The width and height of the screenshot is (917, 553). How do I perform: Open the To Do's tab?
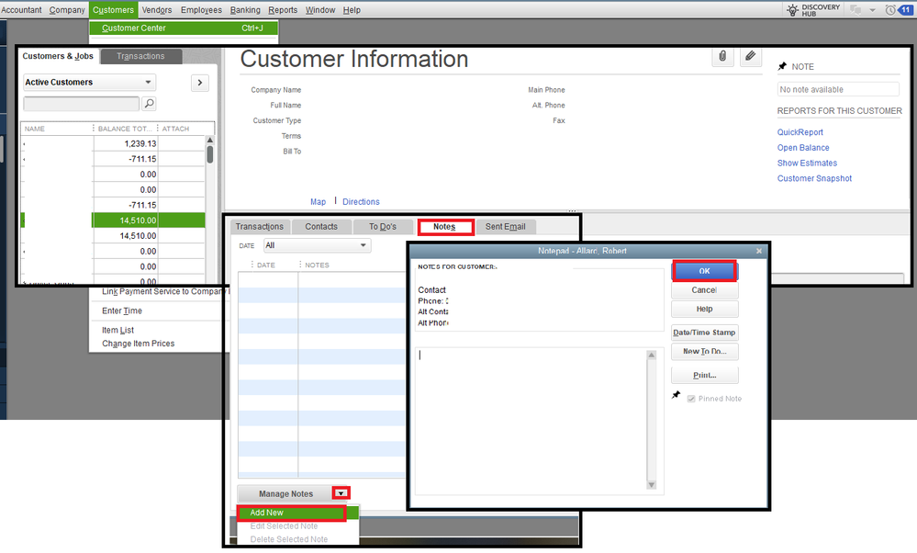pyautogui.click(x=383, y=227)
